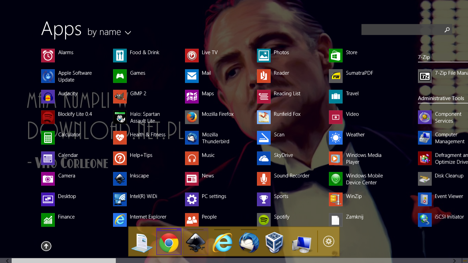Open the Calendar app icon
Screen dimensions: 468x263
coord(48,158)
